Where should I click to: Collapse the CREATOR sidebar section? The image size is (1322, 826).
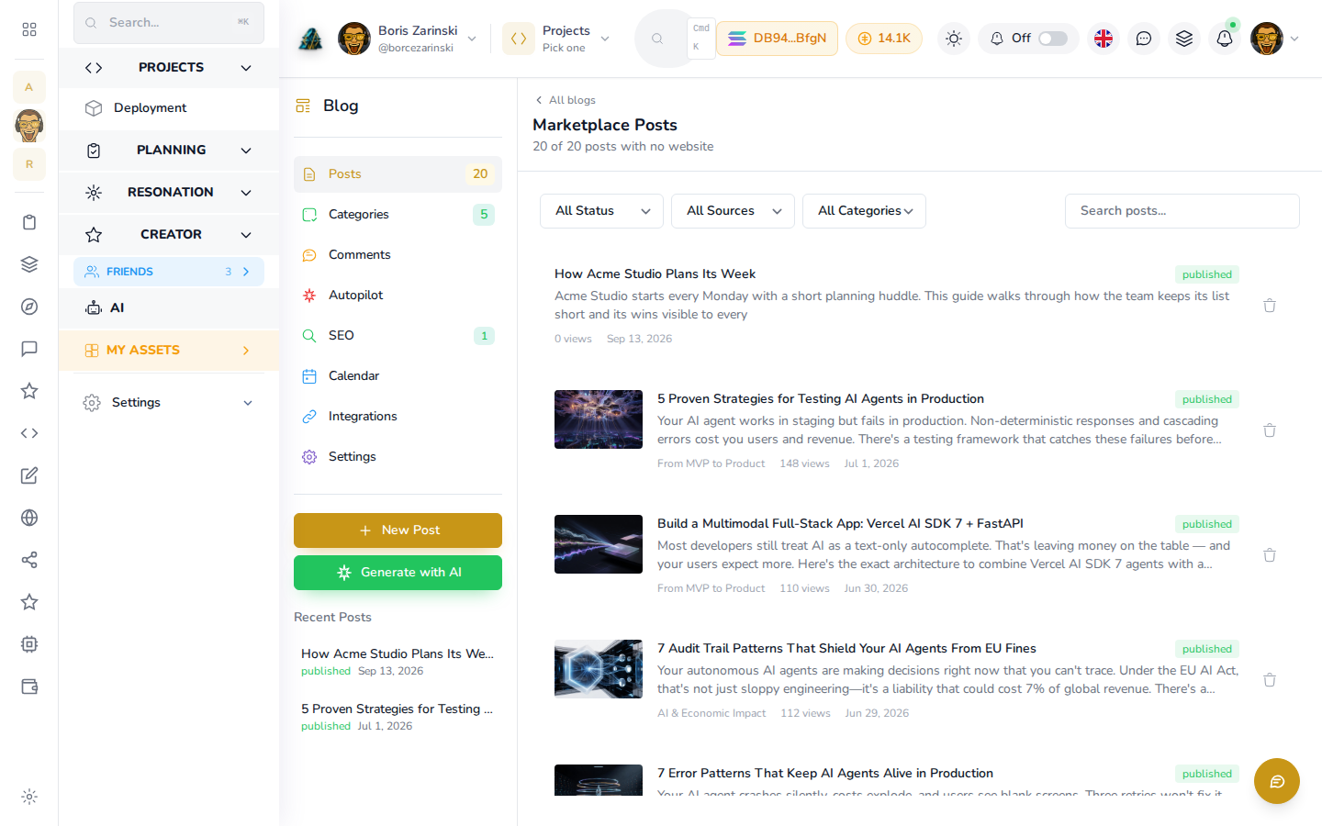coord(169,235)
